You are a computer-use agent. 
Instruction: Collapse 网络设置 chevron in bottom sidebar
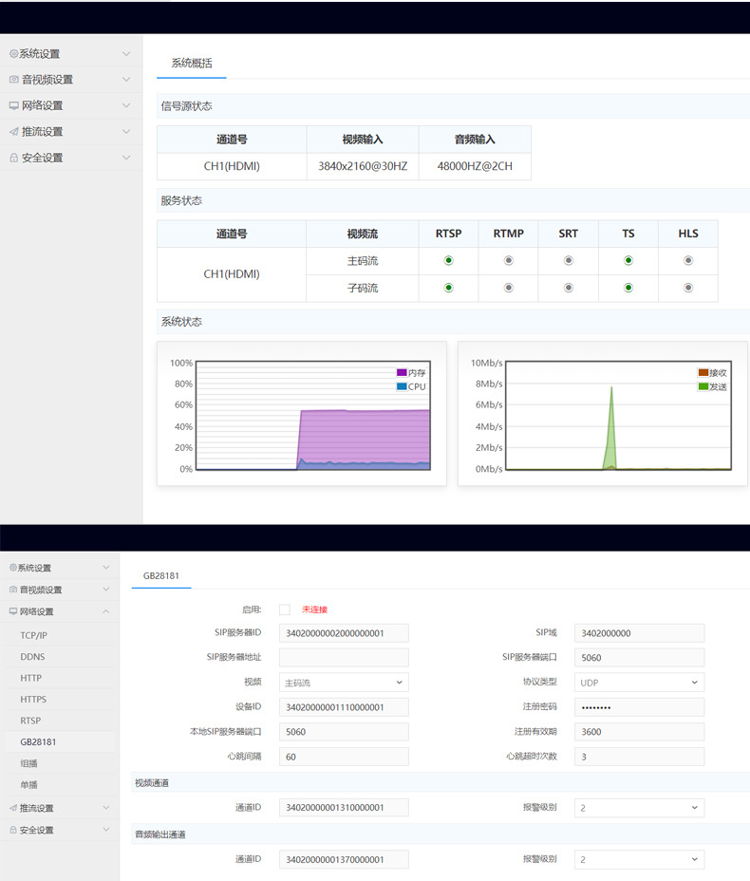[x=106, y=611]
